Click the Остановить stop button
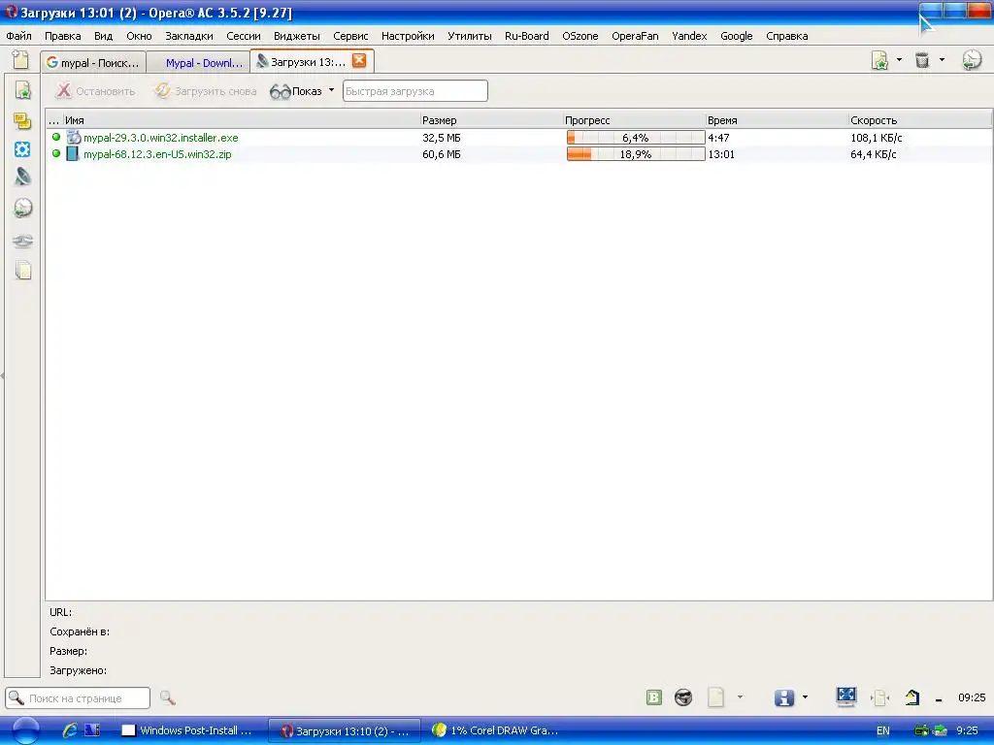 point(96,91)
